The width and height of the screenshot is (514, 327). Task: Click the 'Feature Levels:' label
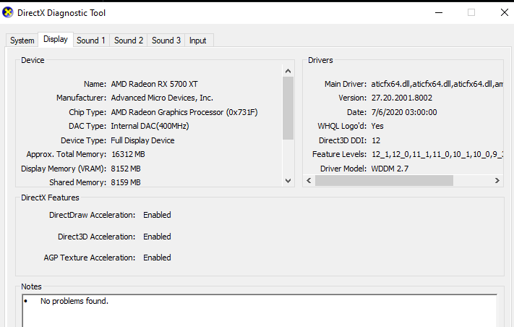pyautogui.click(x=339, y=154)
